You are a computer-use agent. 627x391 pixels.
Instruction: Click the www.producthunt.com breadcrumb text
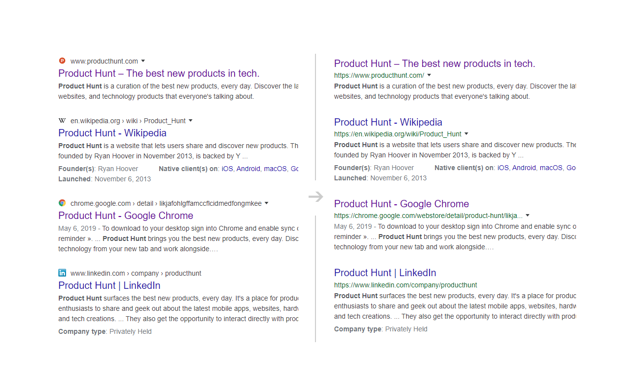104,61
